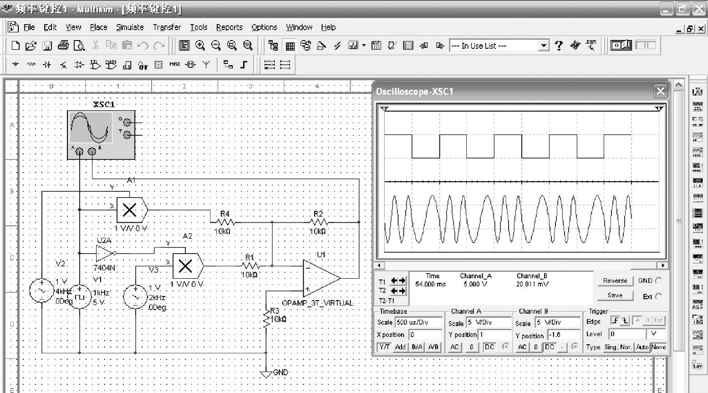Open file using the folder toolbar icon
The height and width of the screenshot is (393, 708).
click(31, 45)
